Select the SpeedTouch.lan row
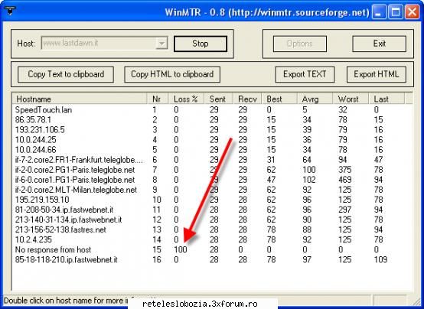 point(212,110)
